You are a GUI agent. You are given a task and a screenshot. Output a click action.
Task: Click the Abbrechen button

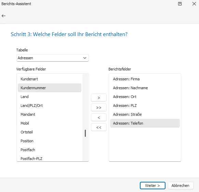tap(181, 186)
